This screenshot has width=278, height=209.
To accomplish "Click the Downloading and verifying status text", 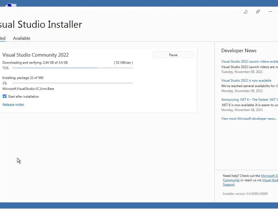I will click(35, 63).
